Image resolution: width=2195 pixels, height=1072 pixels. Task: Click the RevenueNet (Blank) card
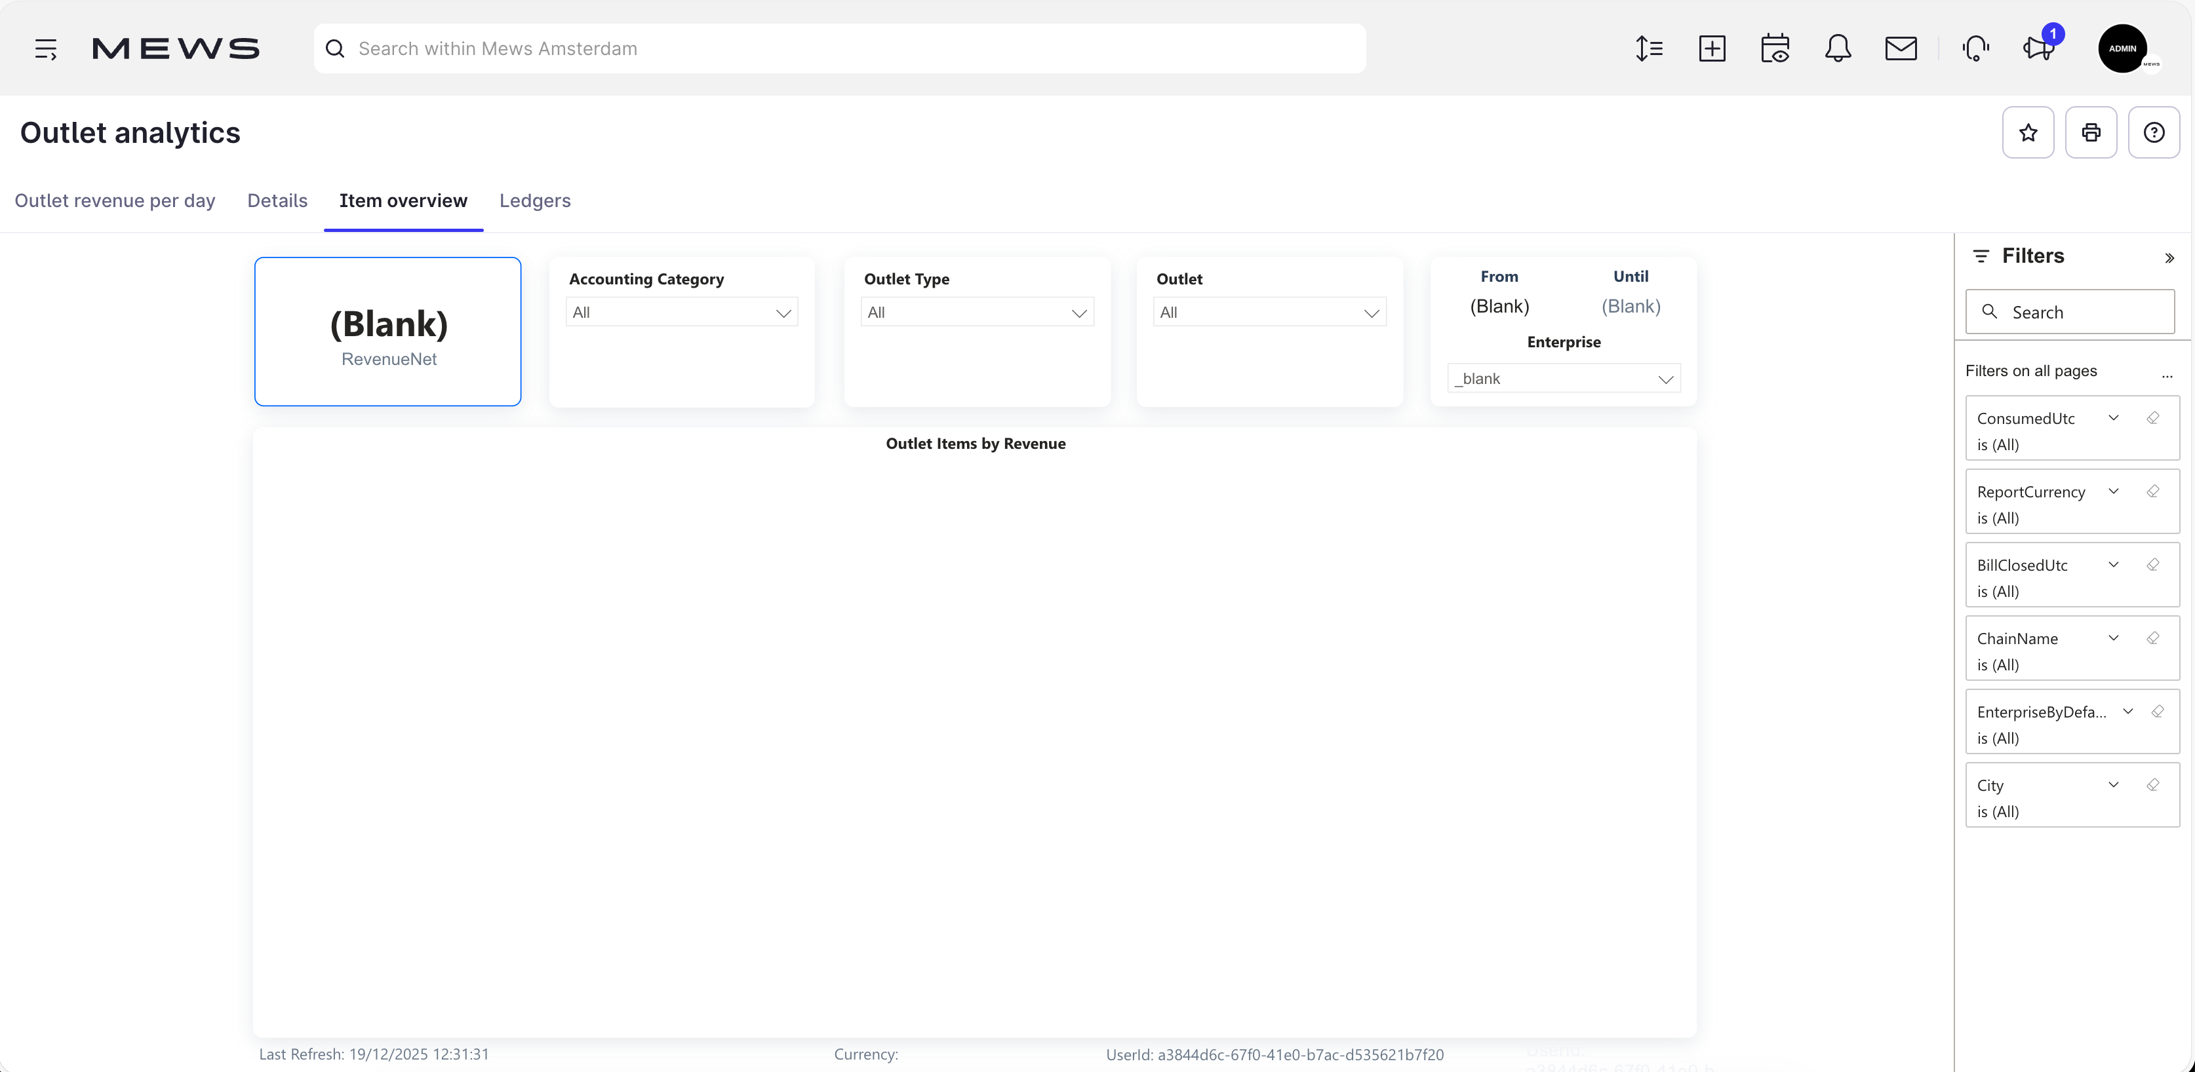(387, 331)
